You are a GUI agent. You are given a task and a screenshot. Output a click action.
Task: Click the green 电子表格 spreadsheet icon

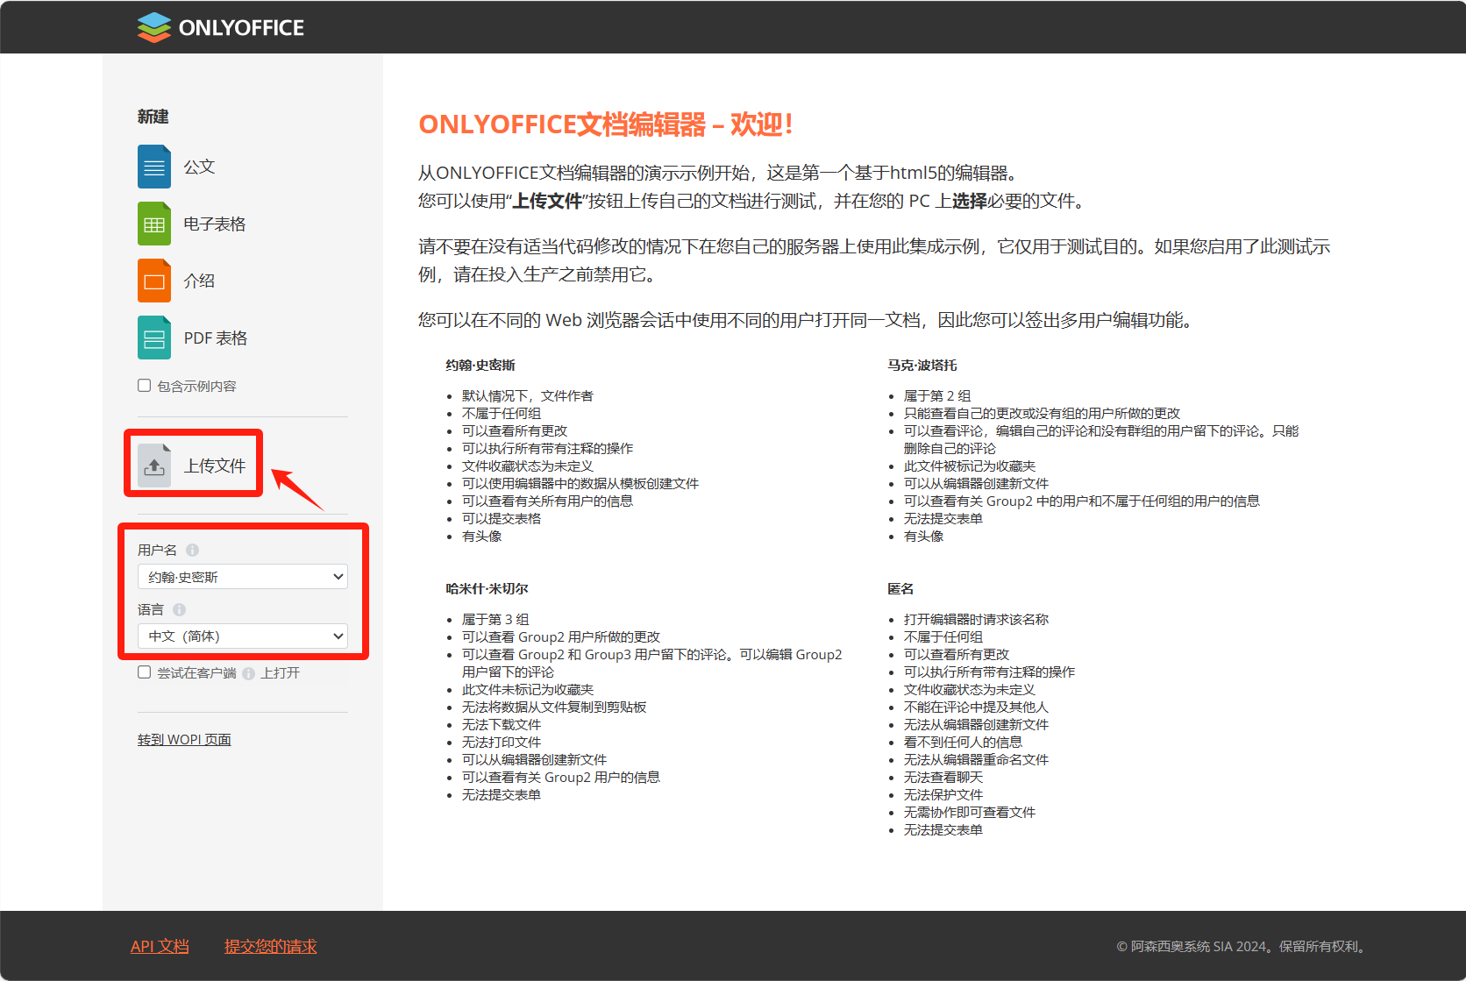(153, 224)
